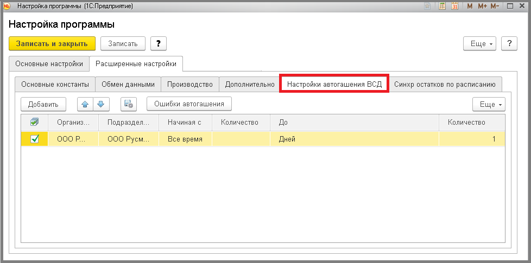The image size is (531, 263).
Task: Open help via bold question mark button
Action: (x=158, y=43)
